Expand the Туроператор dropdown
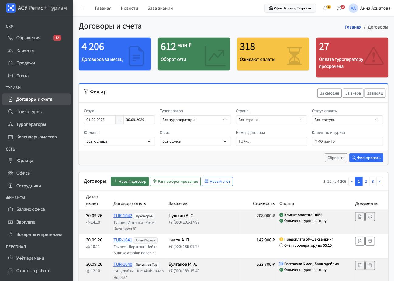394x281 pixels. 195,120
